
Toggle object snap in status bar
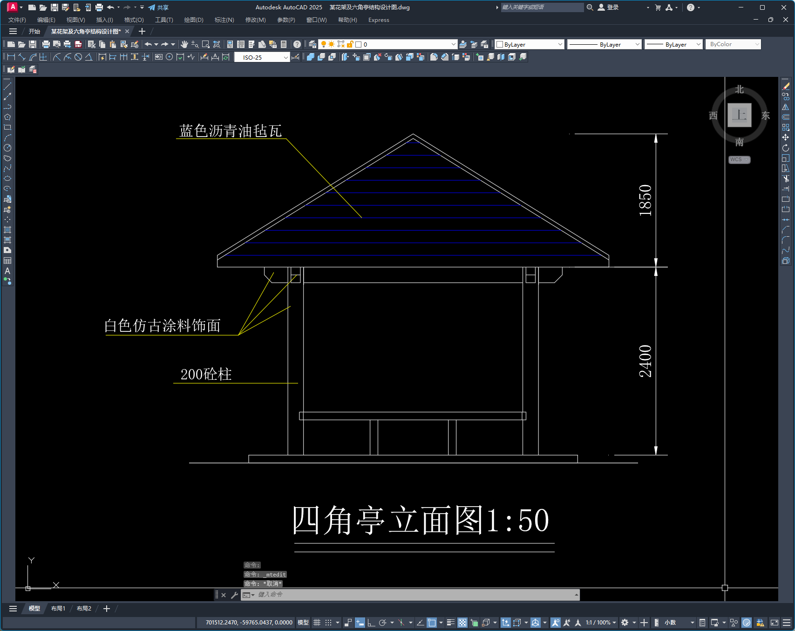[x=432, y=623]
